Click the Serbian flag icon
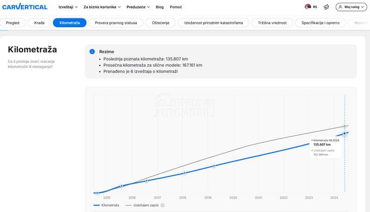Viewport: 370px width, 212px height. click(308, 7)
